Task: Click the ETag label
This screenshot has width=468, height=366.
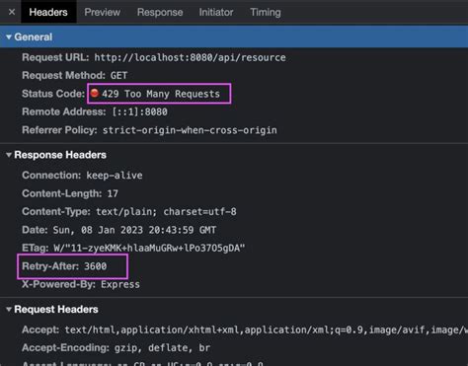Action: (x=36, y=248)
